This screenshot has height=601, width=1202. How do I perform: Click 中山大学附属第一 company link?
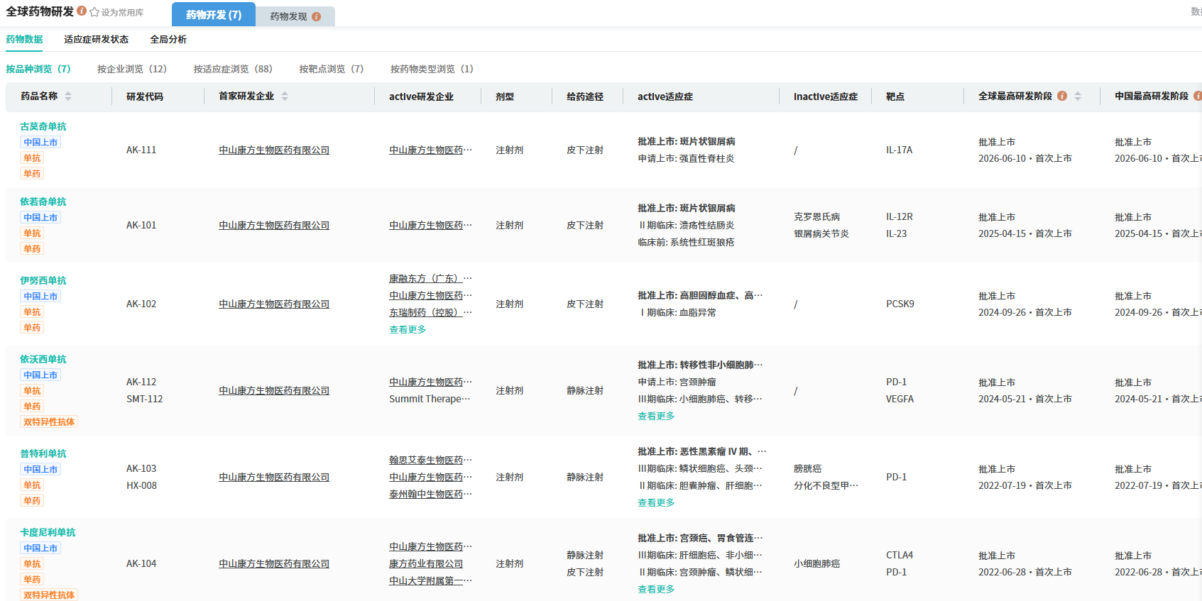coord(430,580)
